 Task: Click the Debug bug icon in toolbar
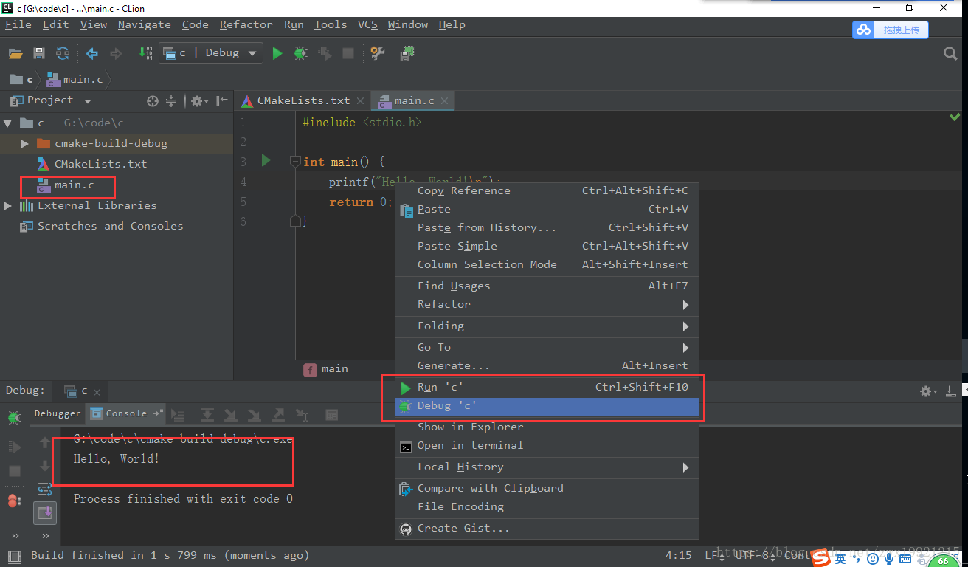coord(300,53)
